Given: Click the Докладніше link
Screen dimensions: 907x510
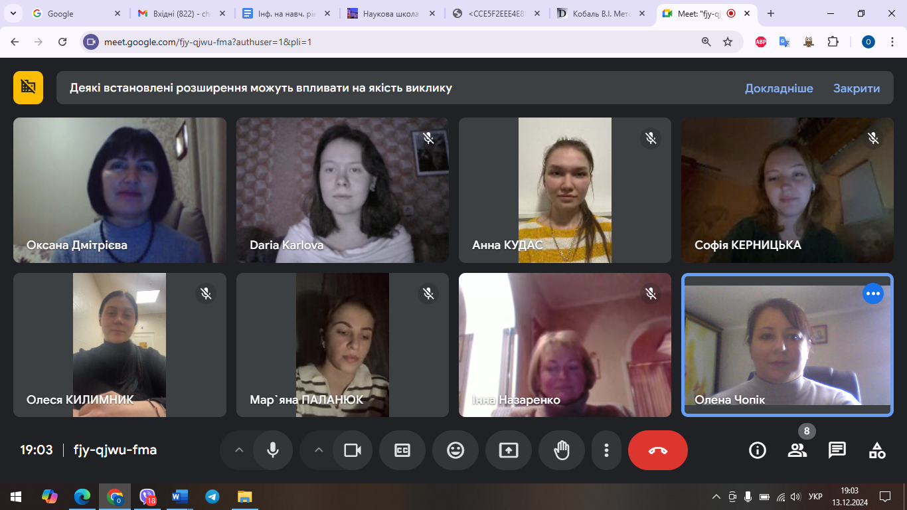Looking at the screenshot, I should pyautogui.click(x=778, y=88).
